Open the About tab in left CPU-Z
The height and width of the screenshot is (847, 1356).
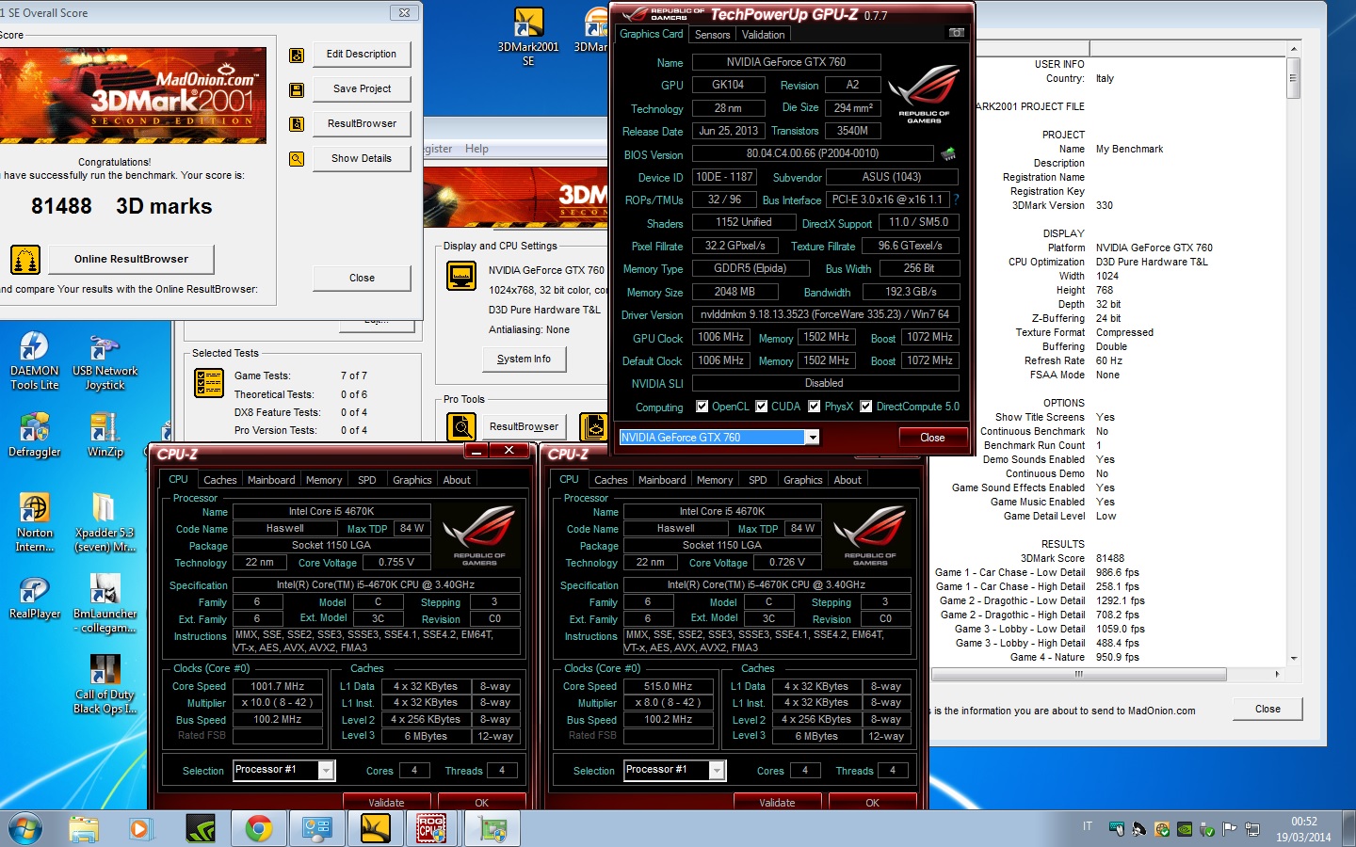[457, 480]
